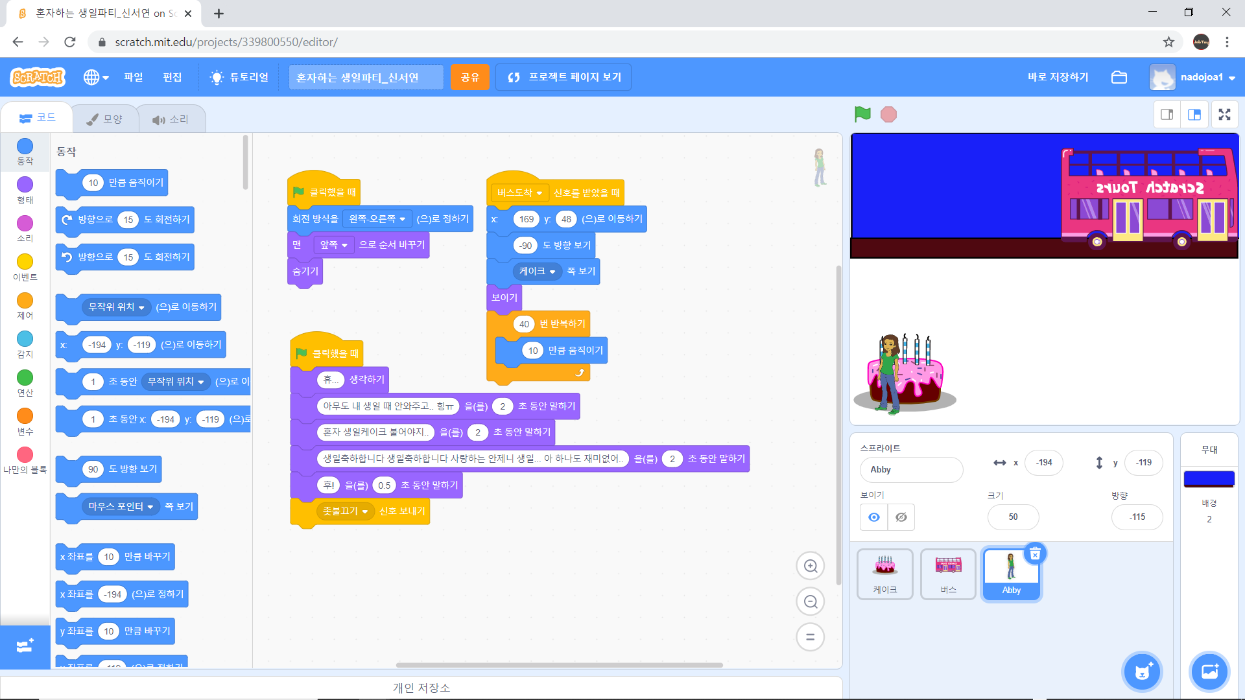The image size is (1245, 700).
Task: Show the sprite with eye icon
Action: click(x=874, y=517)
